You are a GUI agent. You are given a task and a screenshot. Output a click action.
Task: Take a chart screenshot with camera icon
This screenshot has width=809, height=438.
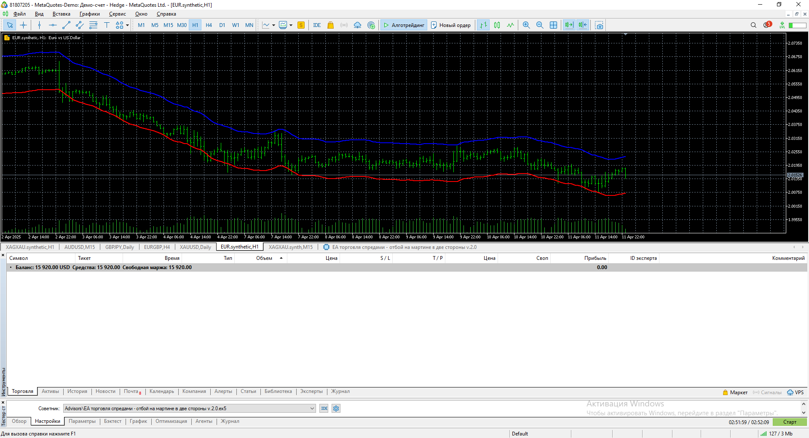pos(599,25)
